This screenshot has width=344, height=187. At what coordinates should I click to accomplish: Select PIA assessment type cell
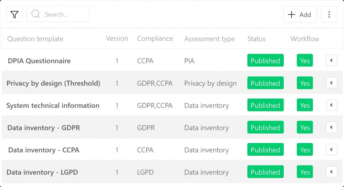(189, 61)
